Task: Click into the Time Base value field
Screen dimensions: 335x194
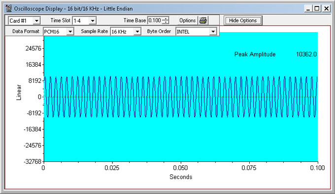Action: (x=155, y=21)
